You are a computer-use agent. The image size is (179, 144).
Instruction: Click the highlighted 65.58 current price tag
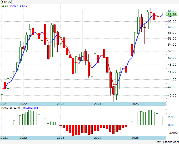172,14
